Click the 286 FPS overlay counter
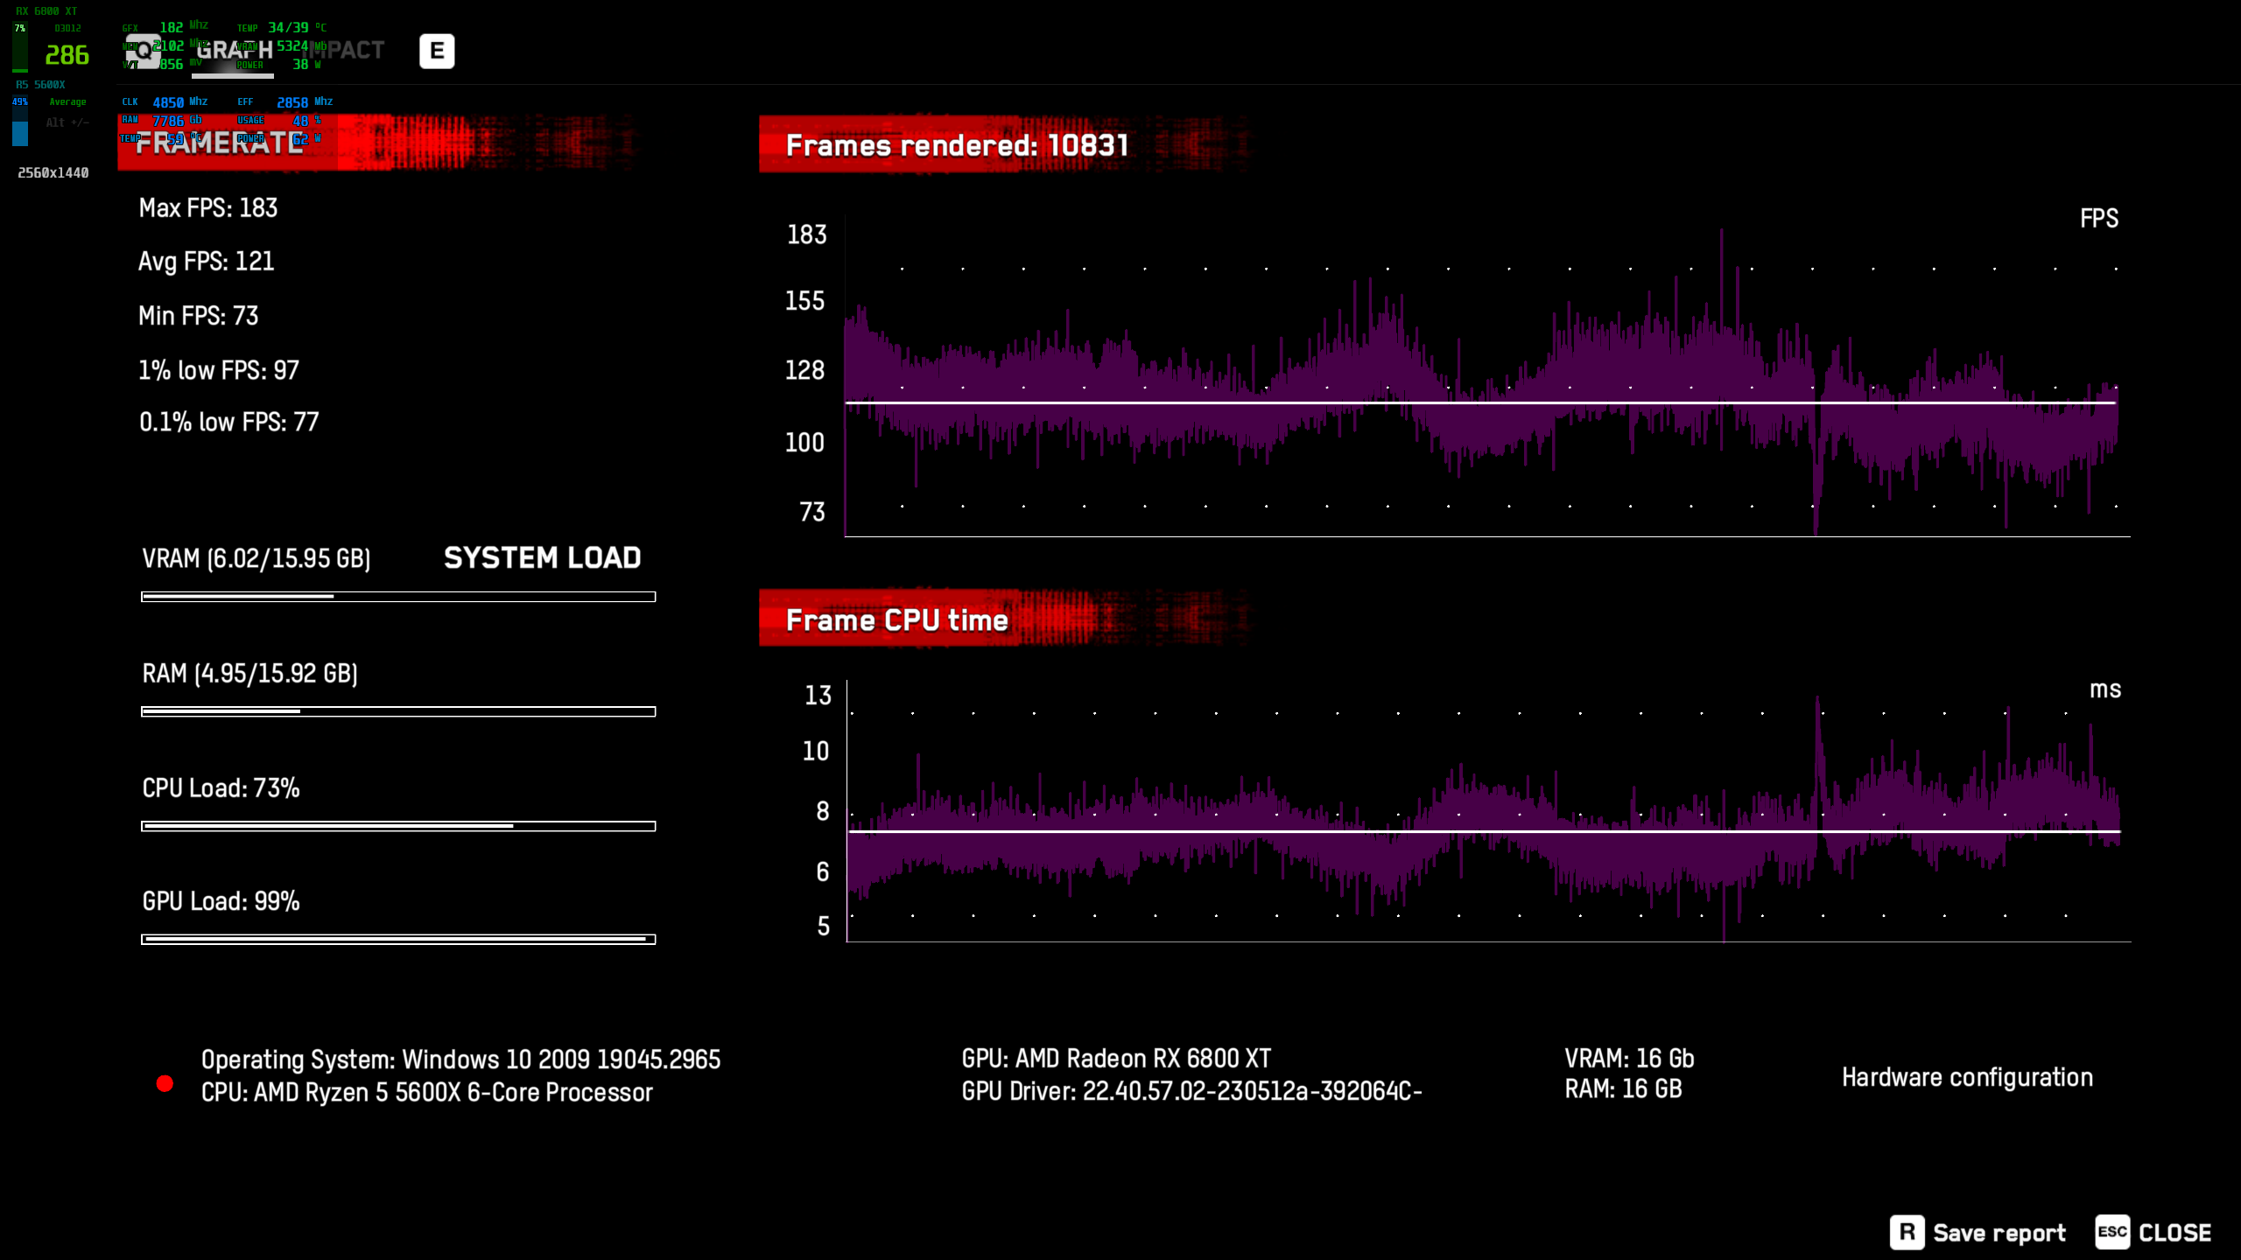 click(x=67, y=55)
